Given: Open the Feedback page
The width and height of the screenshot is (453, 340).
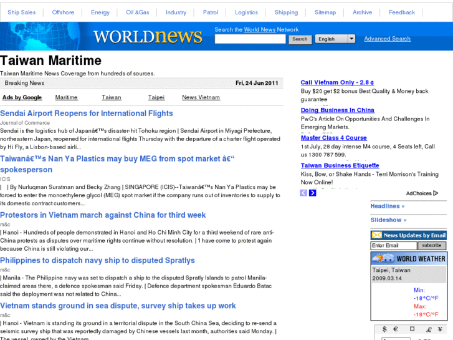Looking at the screenshot, I should [402, 12].
